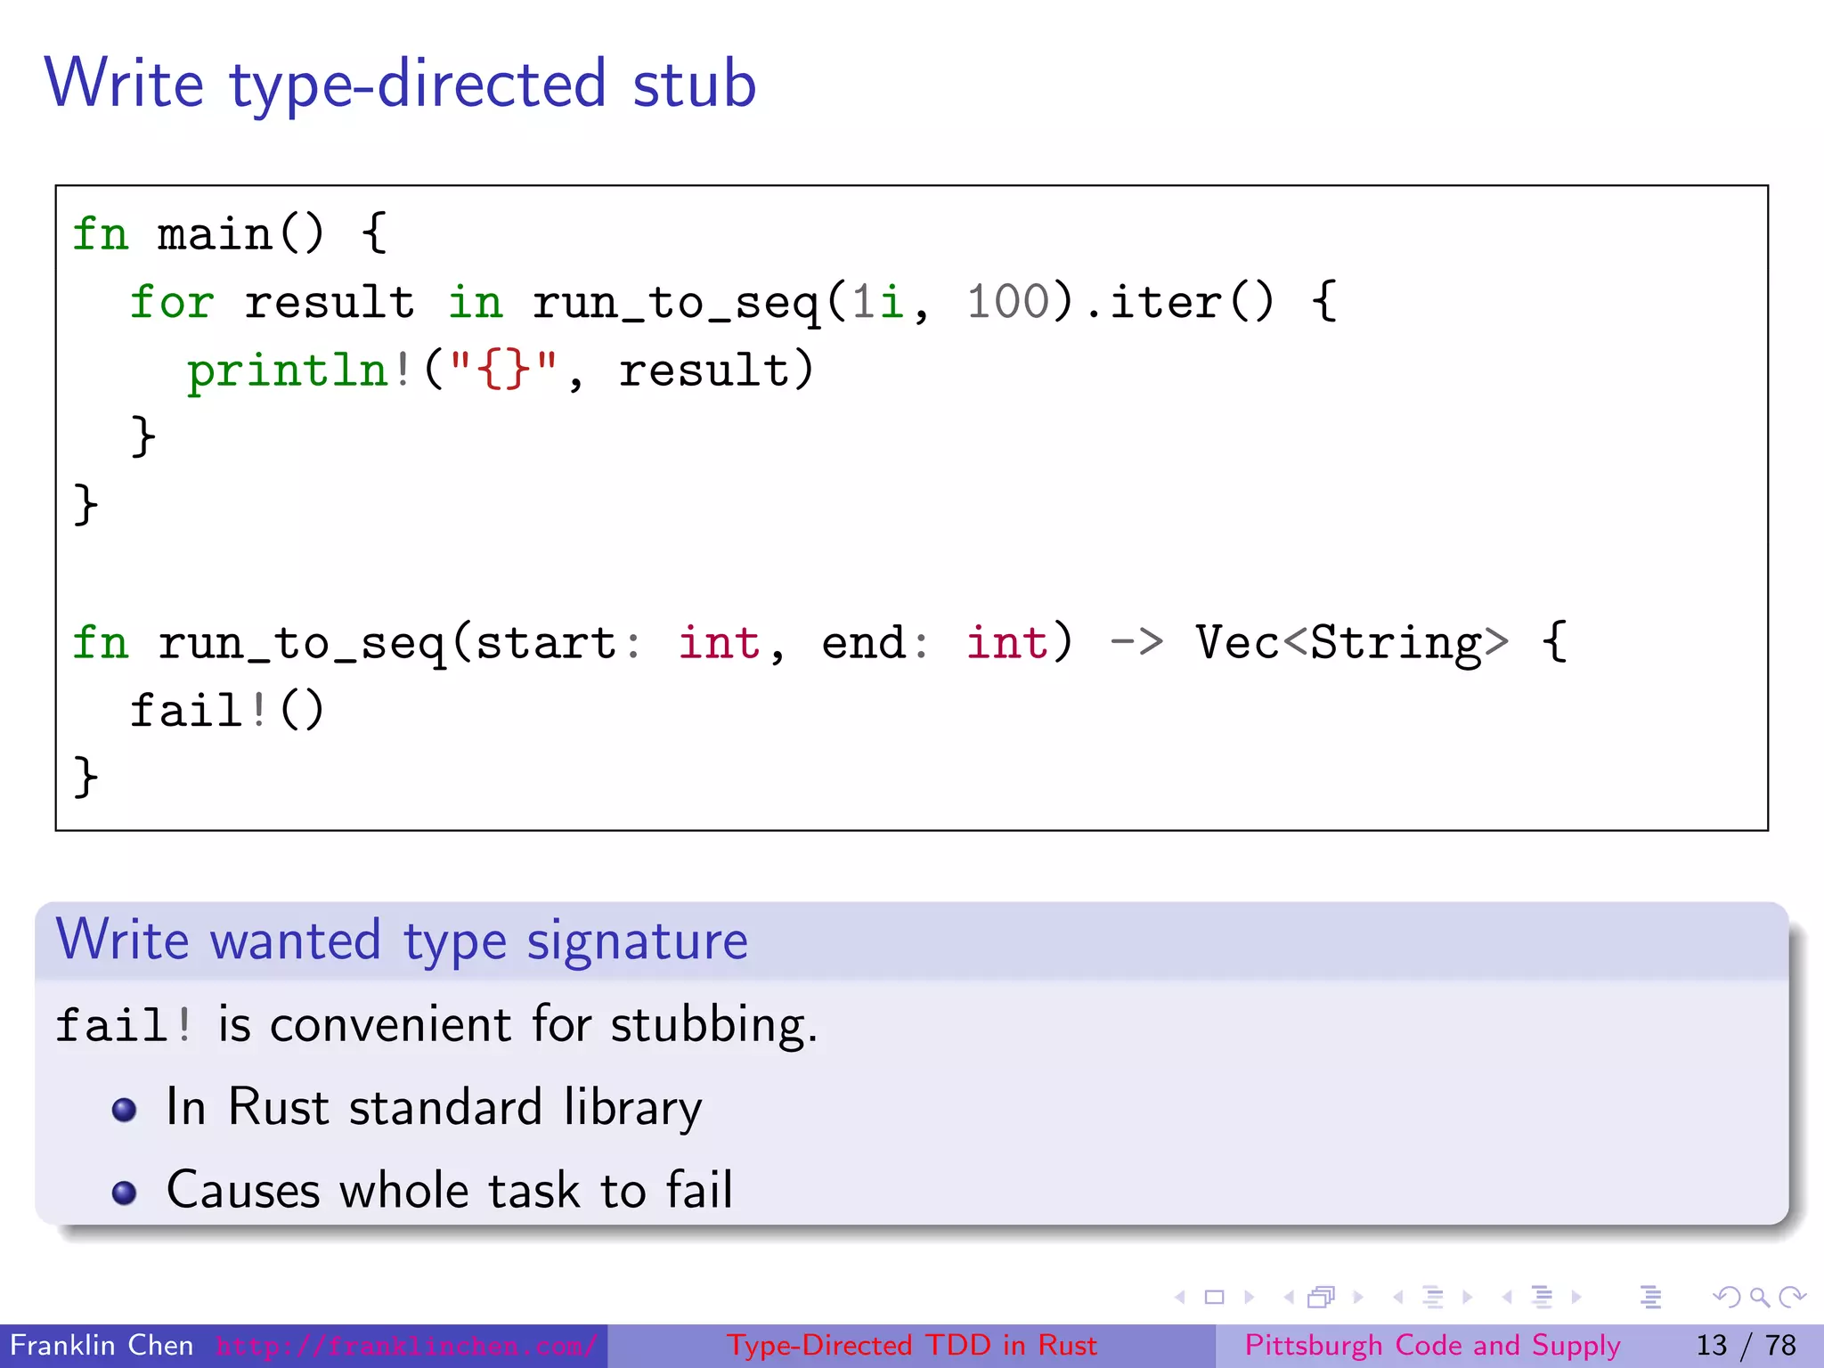Click the Franklin Chen author name
The width and height of the screenshot is (1824, 1368).
pos(102,1346)
